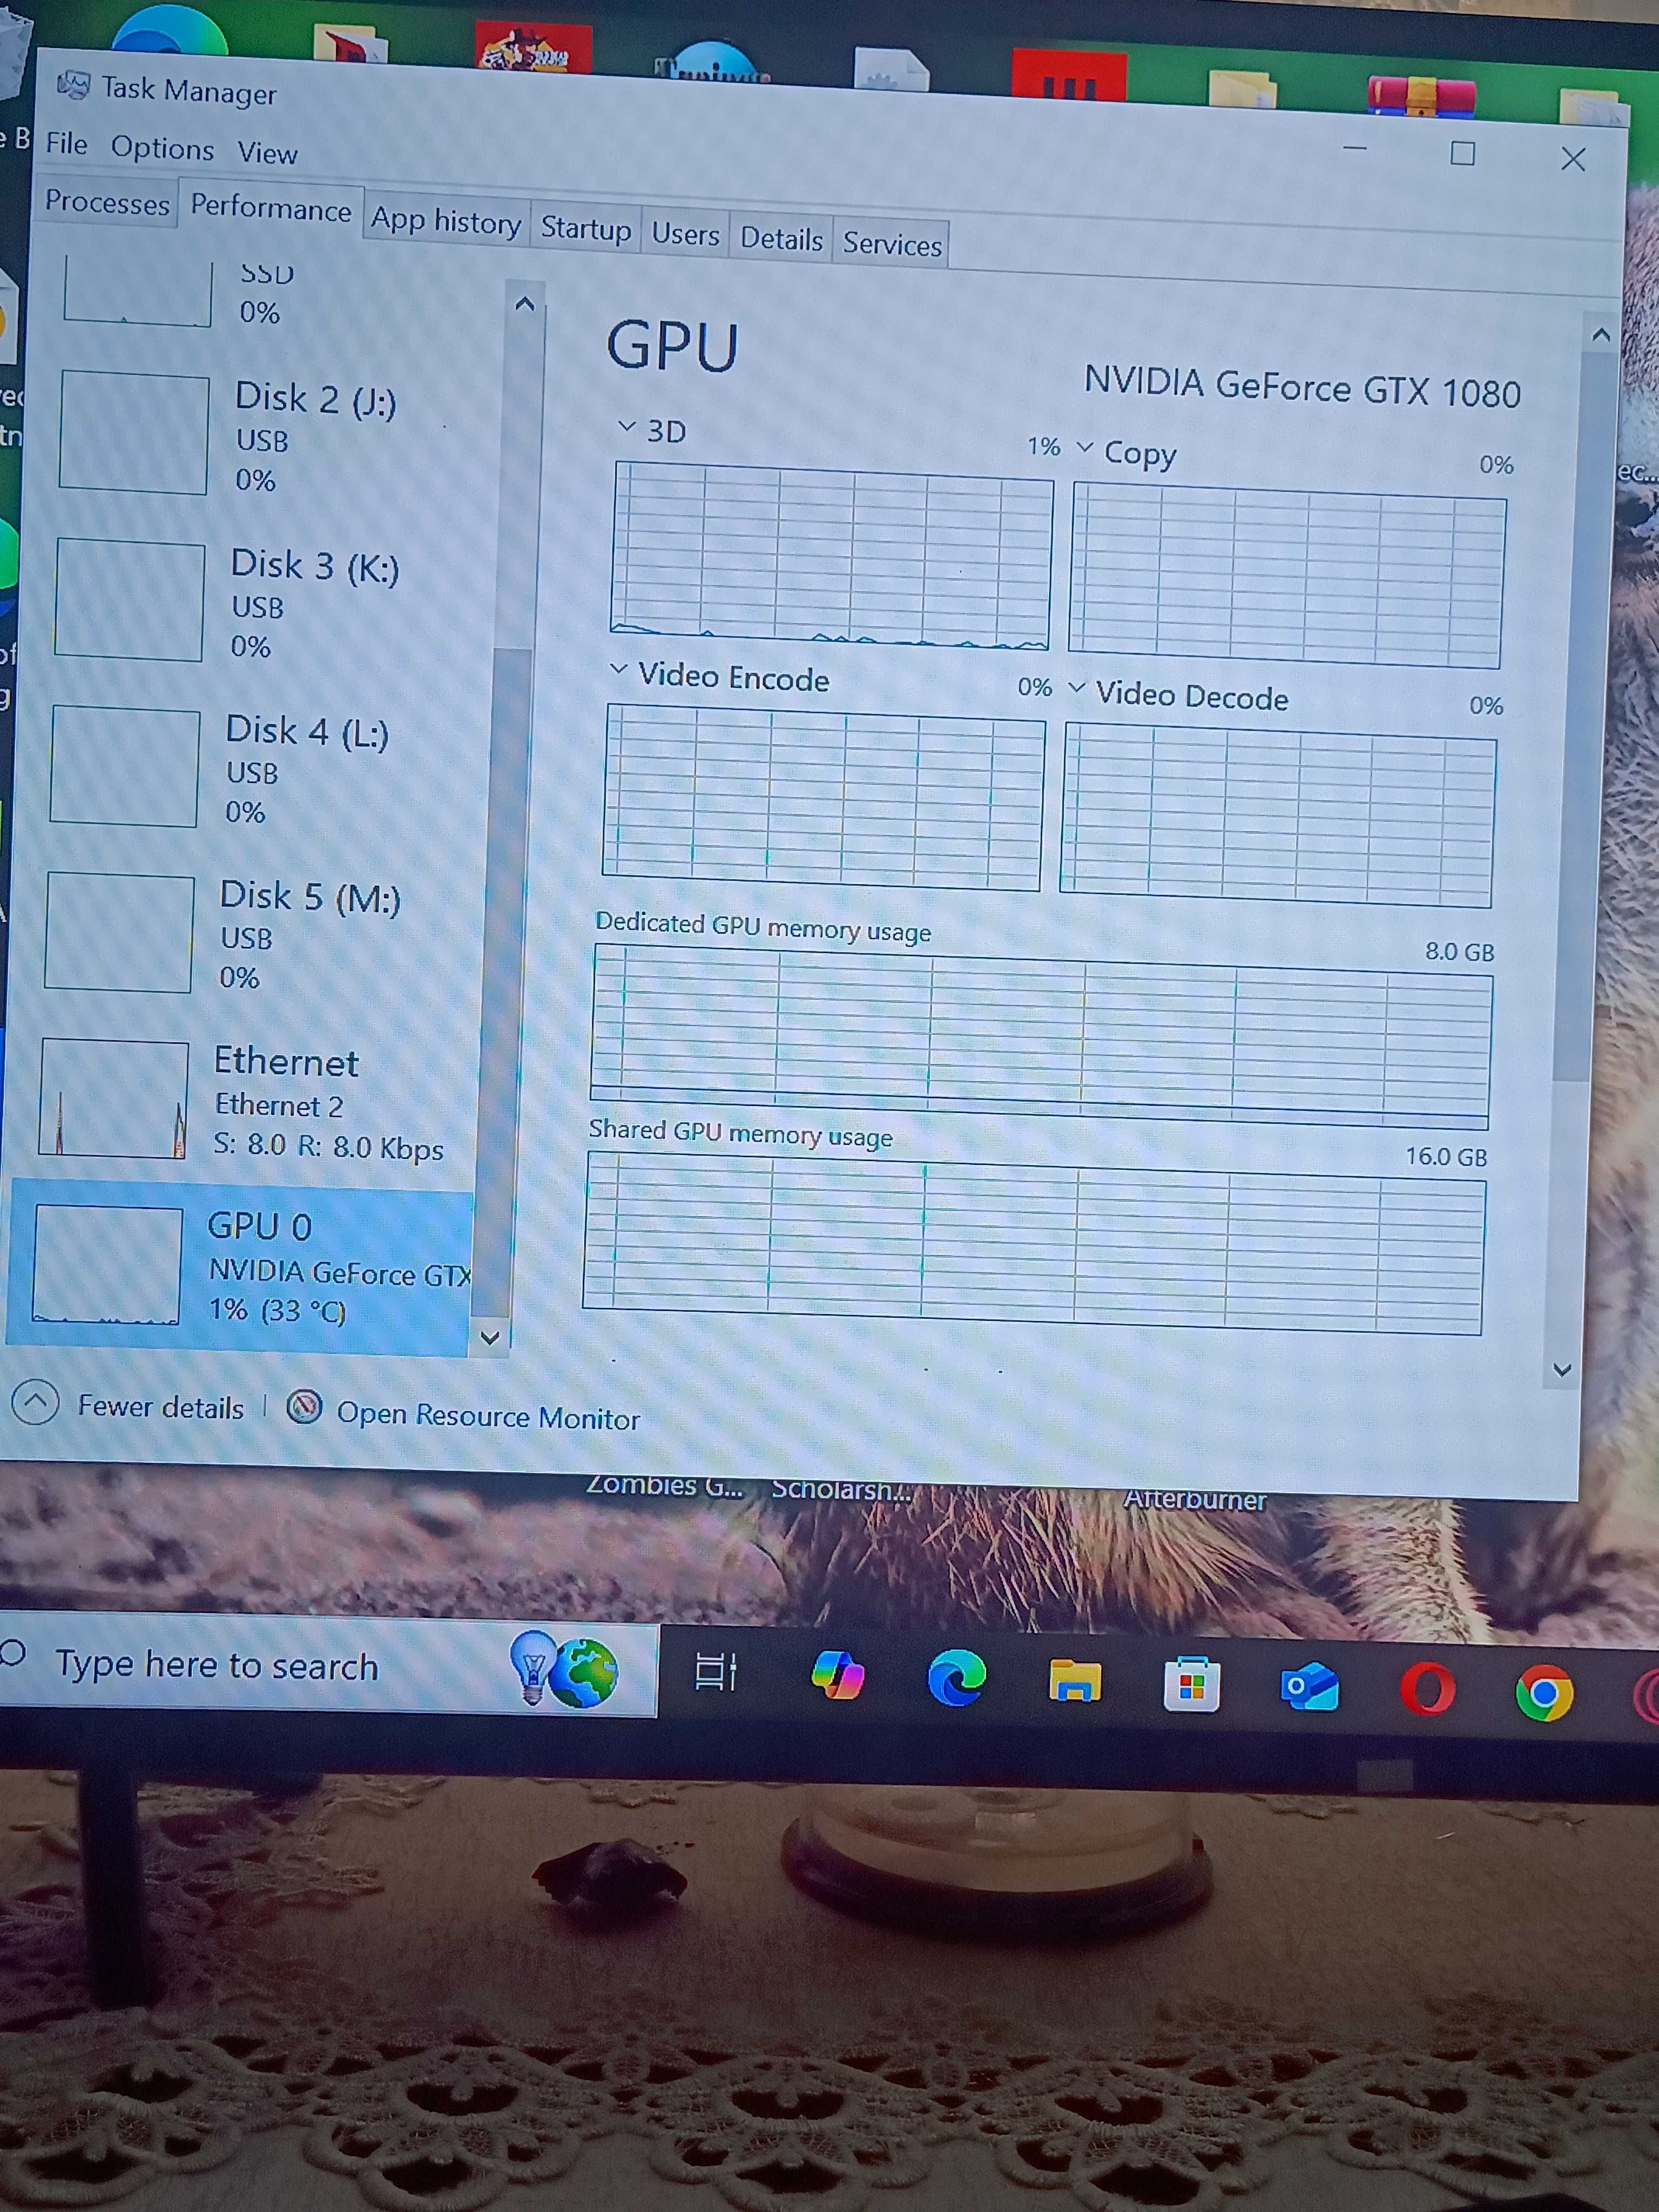Screen dimensions: 1659x2212
Task: Open the View menu
Action: pos(267,152)
